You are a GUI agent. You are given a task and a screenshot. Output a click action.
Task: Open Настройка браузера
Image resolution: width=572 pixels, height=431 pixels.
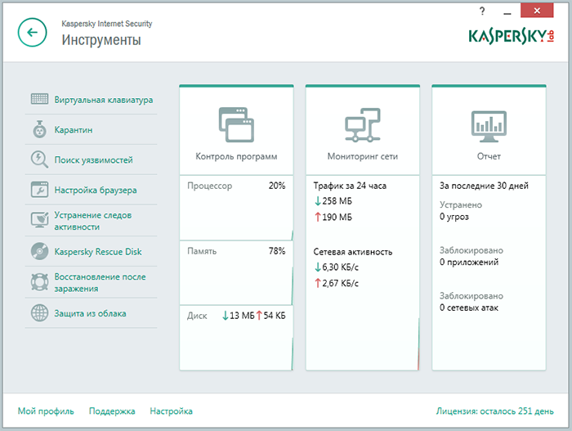point(96,190)
